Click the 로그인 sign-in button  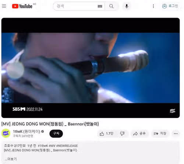(x=170, y=6)
